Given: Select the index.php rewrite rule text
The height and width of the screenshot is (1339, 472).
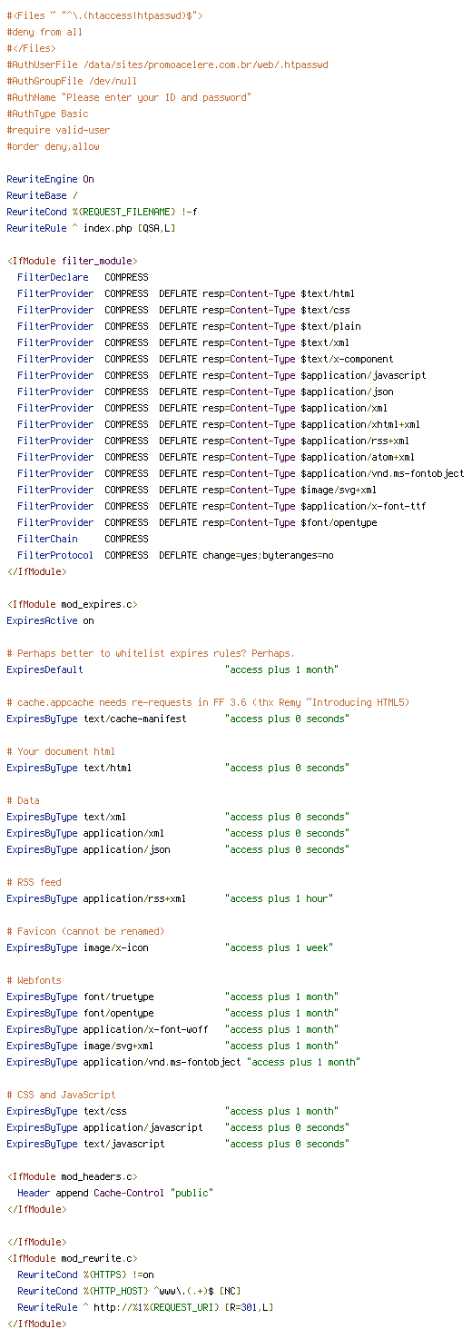Looking at the screenshot, I should pyautogui.click(x=129, y=228).
